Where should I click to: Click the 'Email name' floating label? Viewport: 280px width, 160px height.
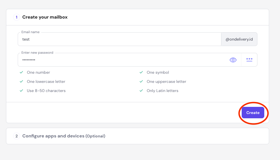pyautogui.click(x=30, y=32)
